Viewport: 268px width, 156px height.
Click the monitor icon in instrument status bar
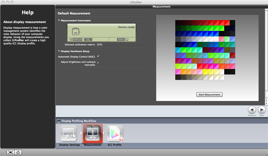coord(127,39)
